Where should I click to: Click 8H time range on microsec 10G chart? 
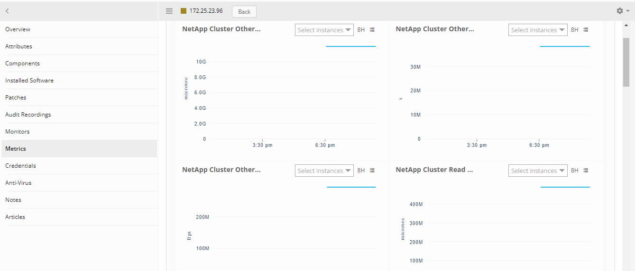[361, 30]
